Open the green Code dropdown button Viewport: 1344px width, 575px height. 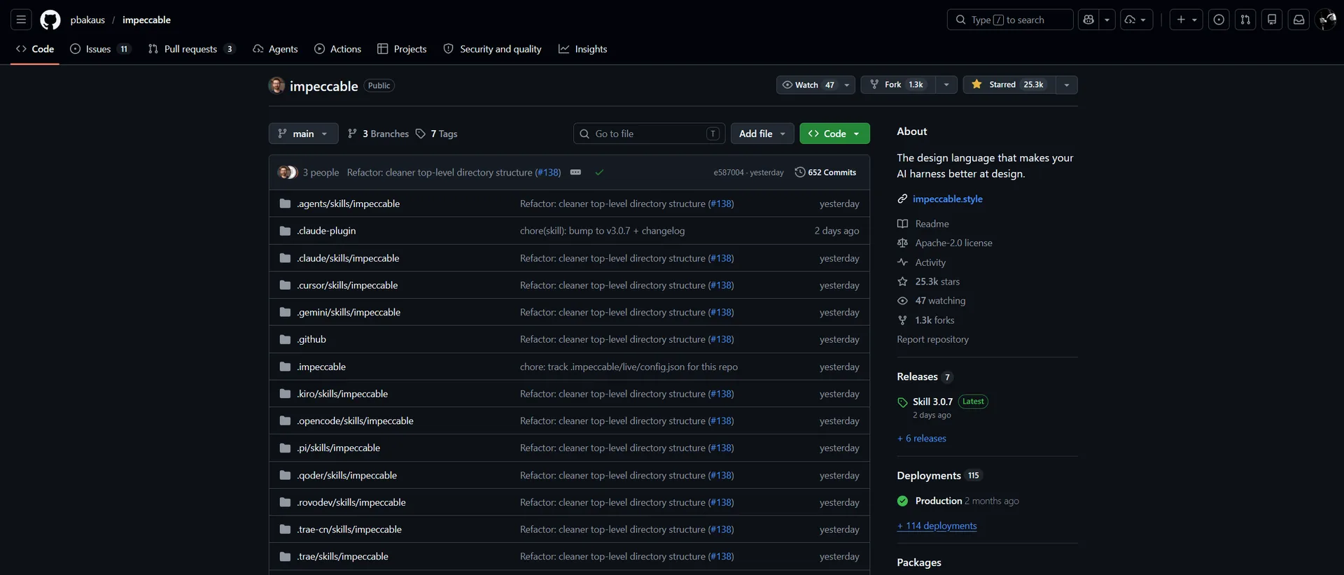click(834, 134)
